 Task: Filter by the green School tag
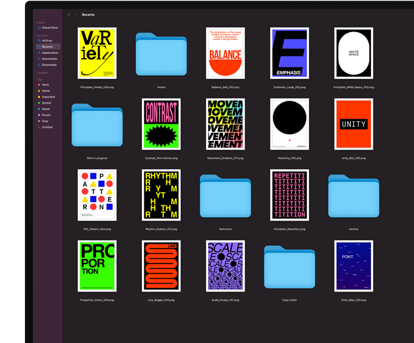click(x=46, y=103)
